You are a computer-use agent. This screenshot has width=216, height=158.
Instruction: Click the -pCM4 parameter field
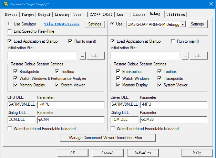click(71, 119)
